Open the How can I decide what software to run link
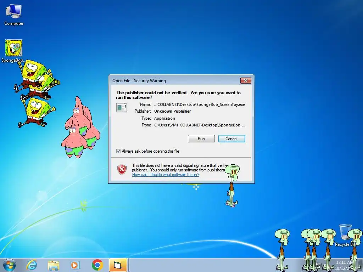 tap(166, 175)
